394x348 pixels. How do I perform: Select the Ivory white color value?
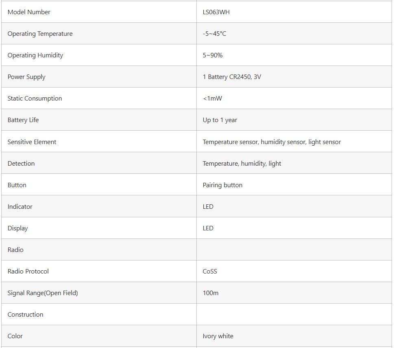pyautogui.click(x=218, y=336)
